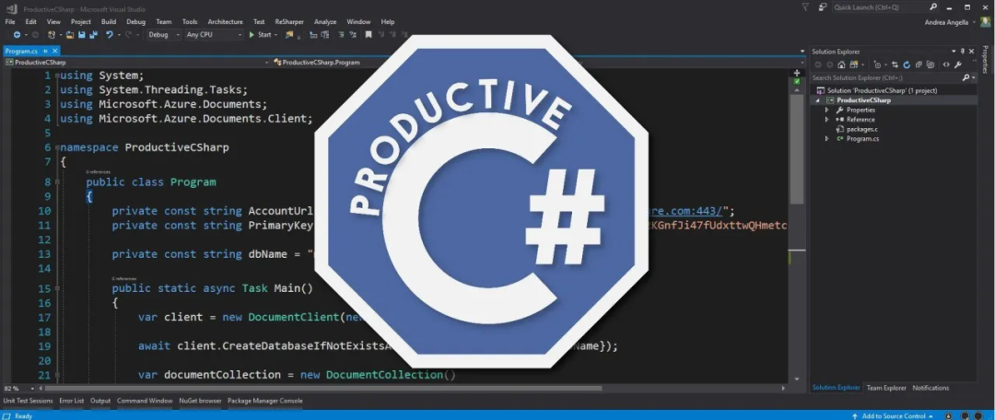Click the View Code icon
This screenshot has height=420, width=995.
pos(946,64)
